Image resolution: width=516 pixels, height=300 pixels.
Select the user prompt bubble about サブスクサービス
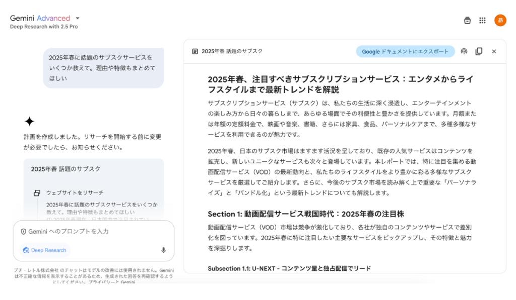tap(103, 68)
